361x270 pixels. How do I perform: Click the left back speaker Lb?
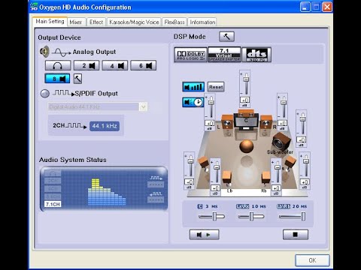227,178
